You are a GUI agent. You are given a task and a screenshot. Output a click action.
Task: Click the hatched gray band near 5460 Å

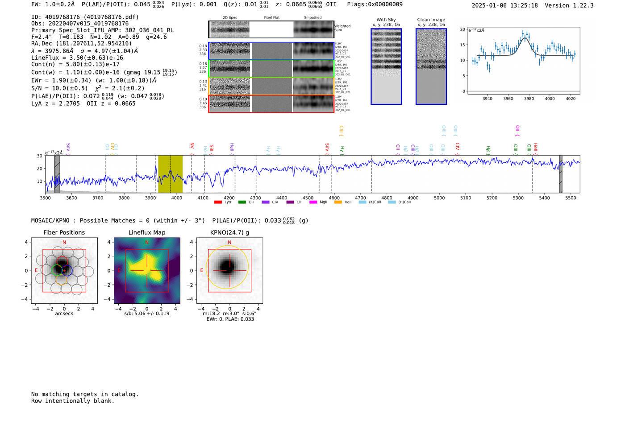tap(561, 174)
